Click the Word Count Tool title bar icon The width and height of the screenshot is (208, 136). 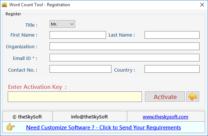pyautogui.click(x=4, y=5)
